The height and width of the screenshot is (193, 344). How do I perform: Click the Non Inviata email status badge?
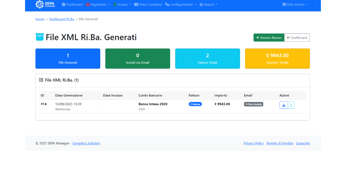point(253,104)
